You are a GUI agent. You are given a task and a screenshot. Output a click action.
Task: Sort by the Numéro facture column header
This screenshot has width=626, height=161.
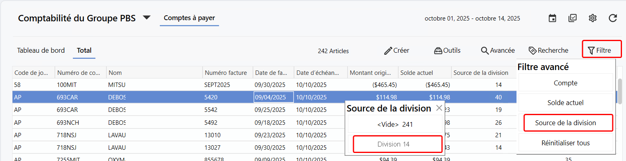(x=225, y=73)
